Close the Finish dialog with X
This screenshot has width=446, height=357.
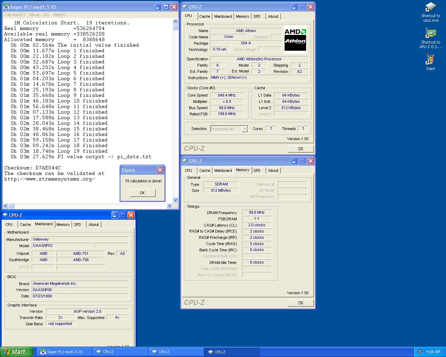[x=160, y=170]
